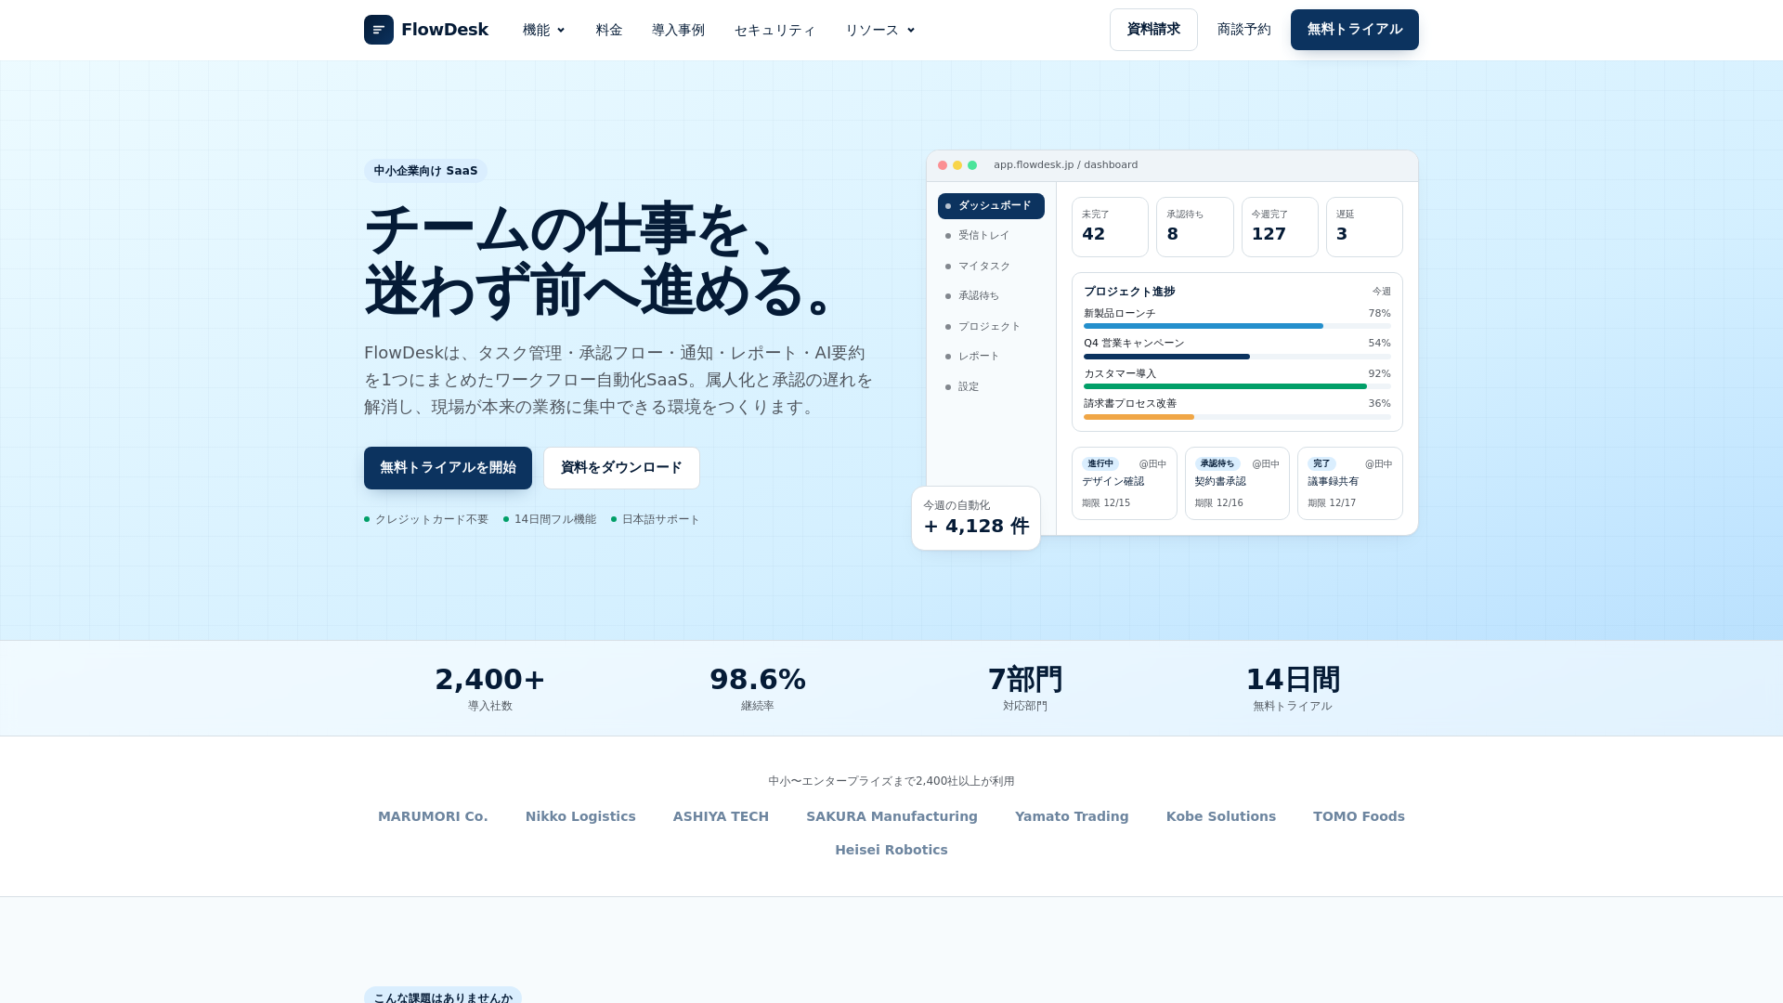This screenshot has height=1003, width=1783.
Task: Click the 7部門 対応部門 stat
Action: (x=1025, y=688)
